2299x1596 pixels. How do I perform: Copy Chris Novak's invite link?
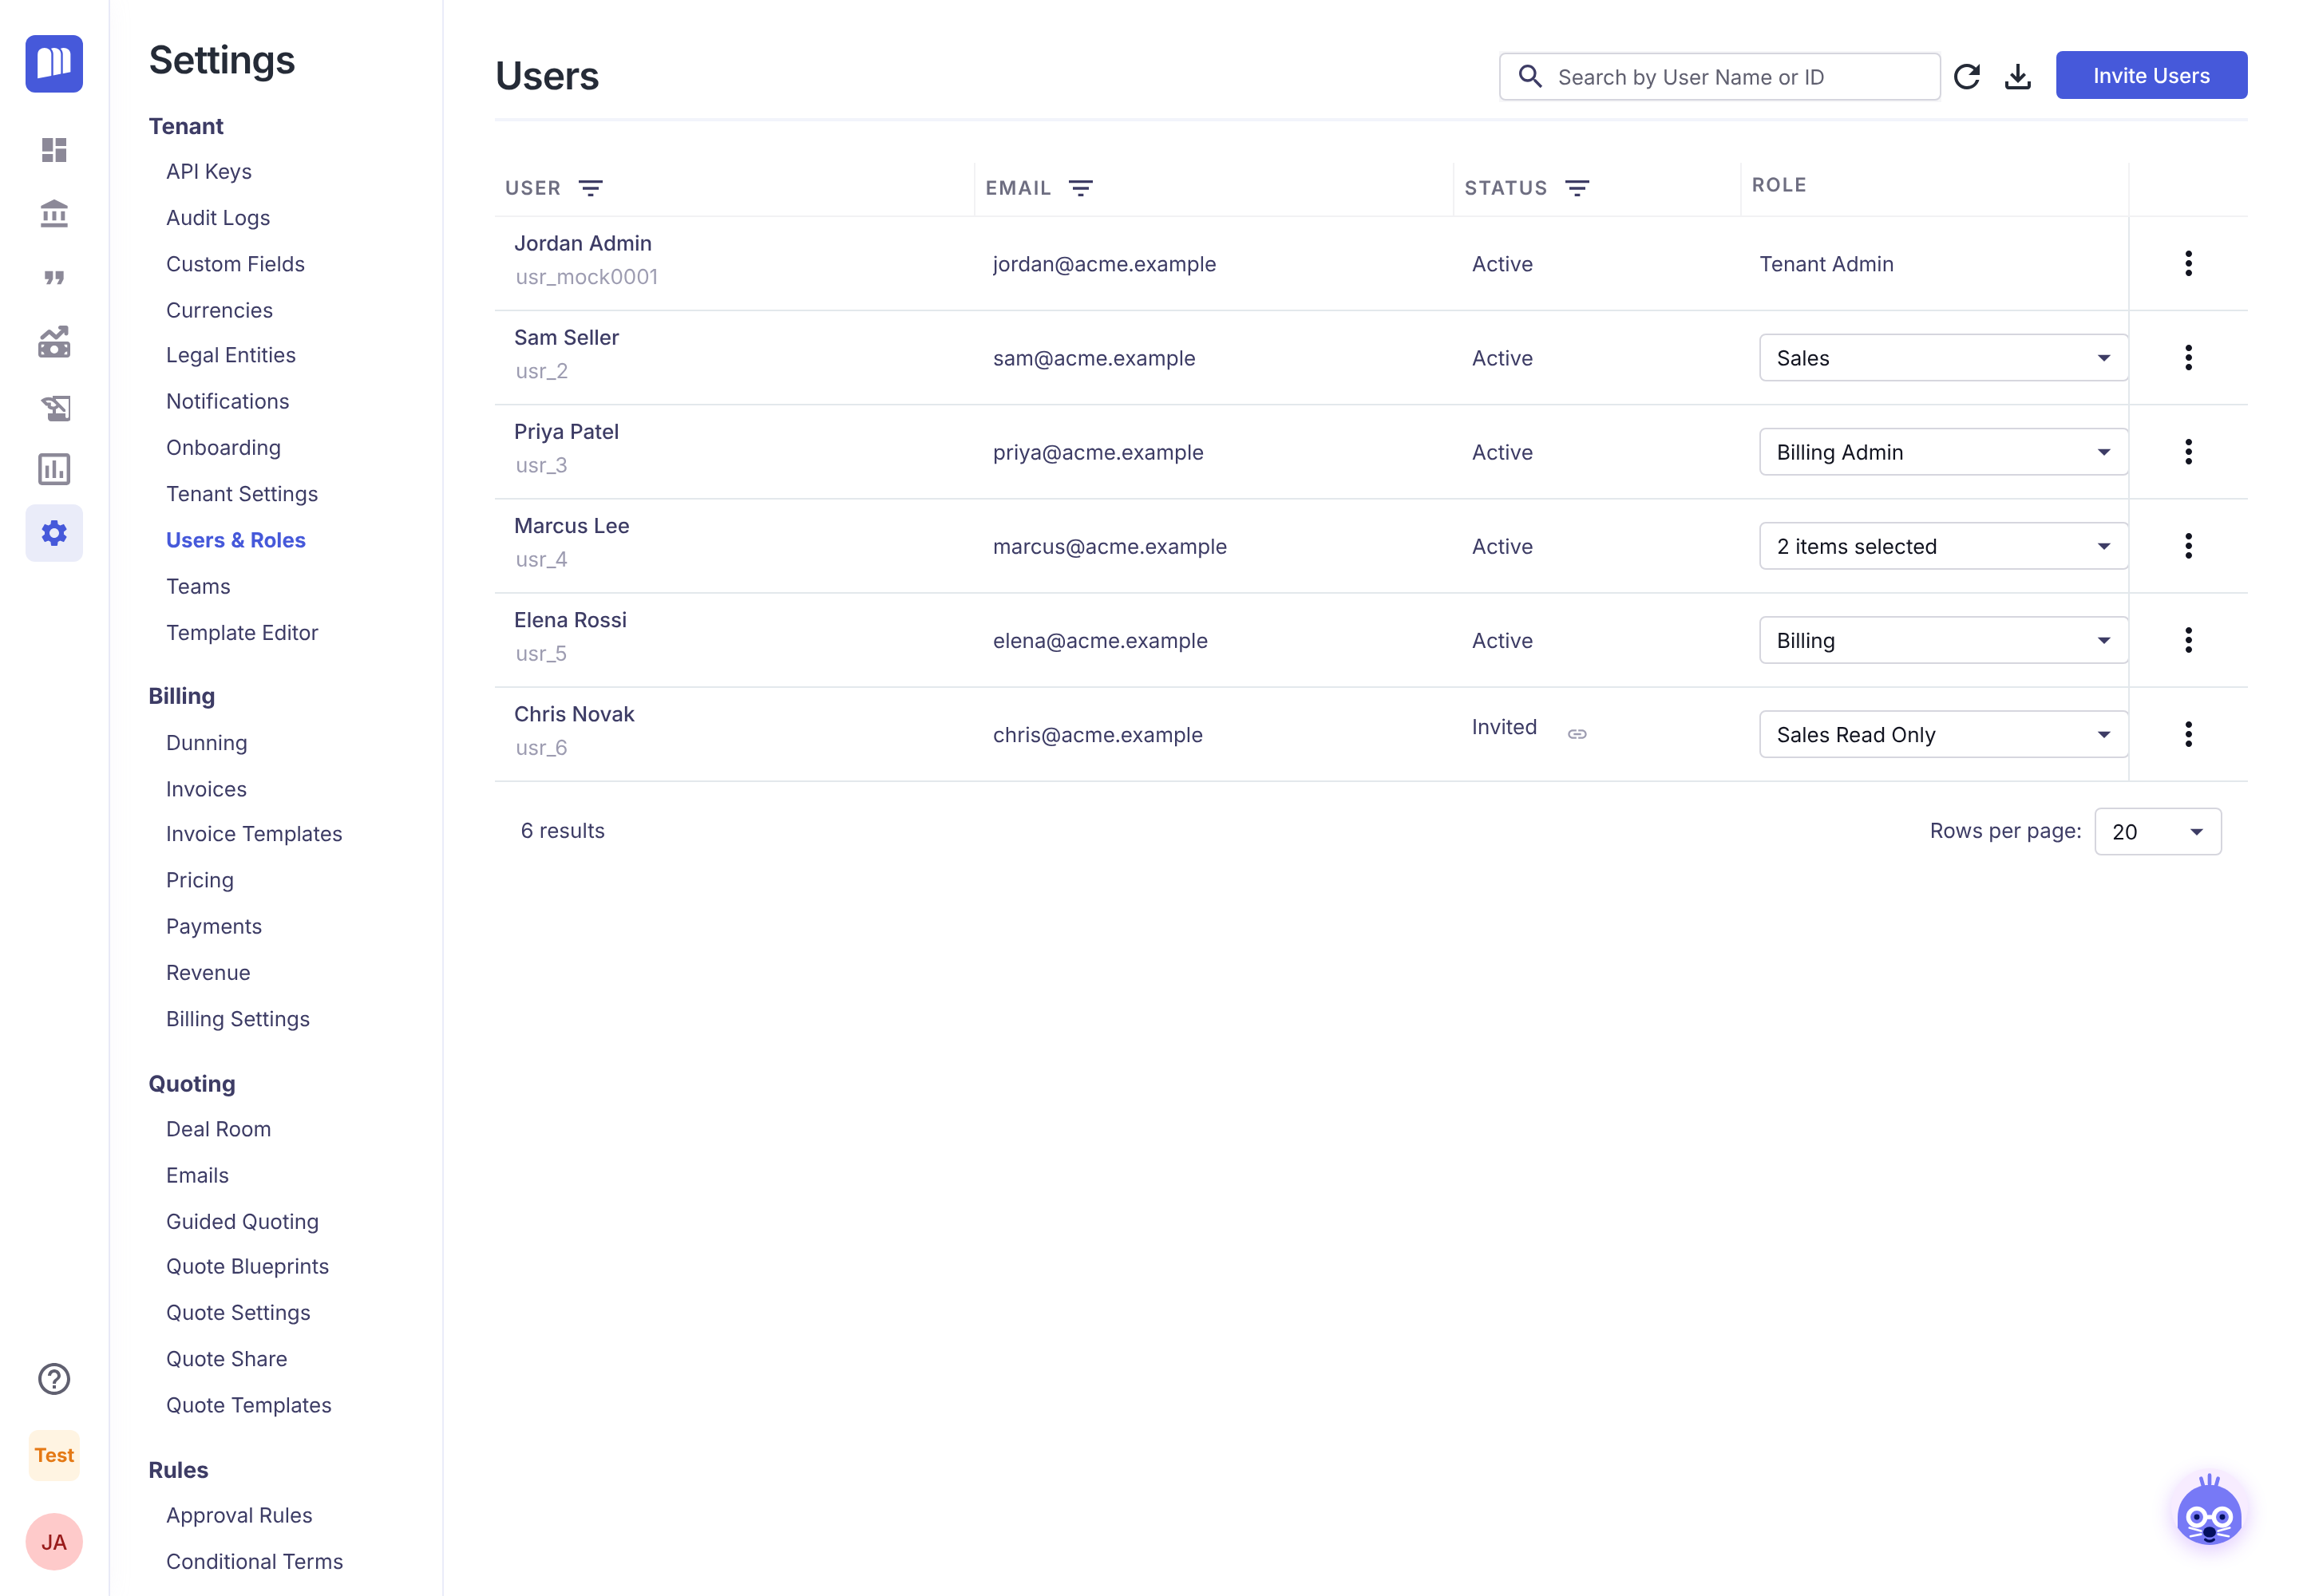point(1577,734)
